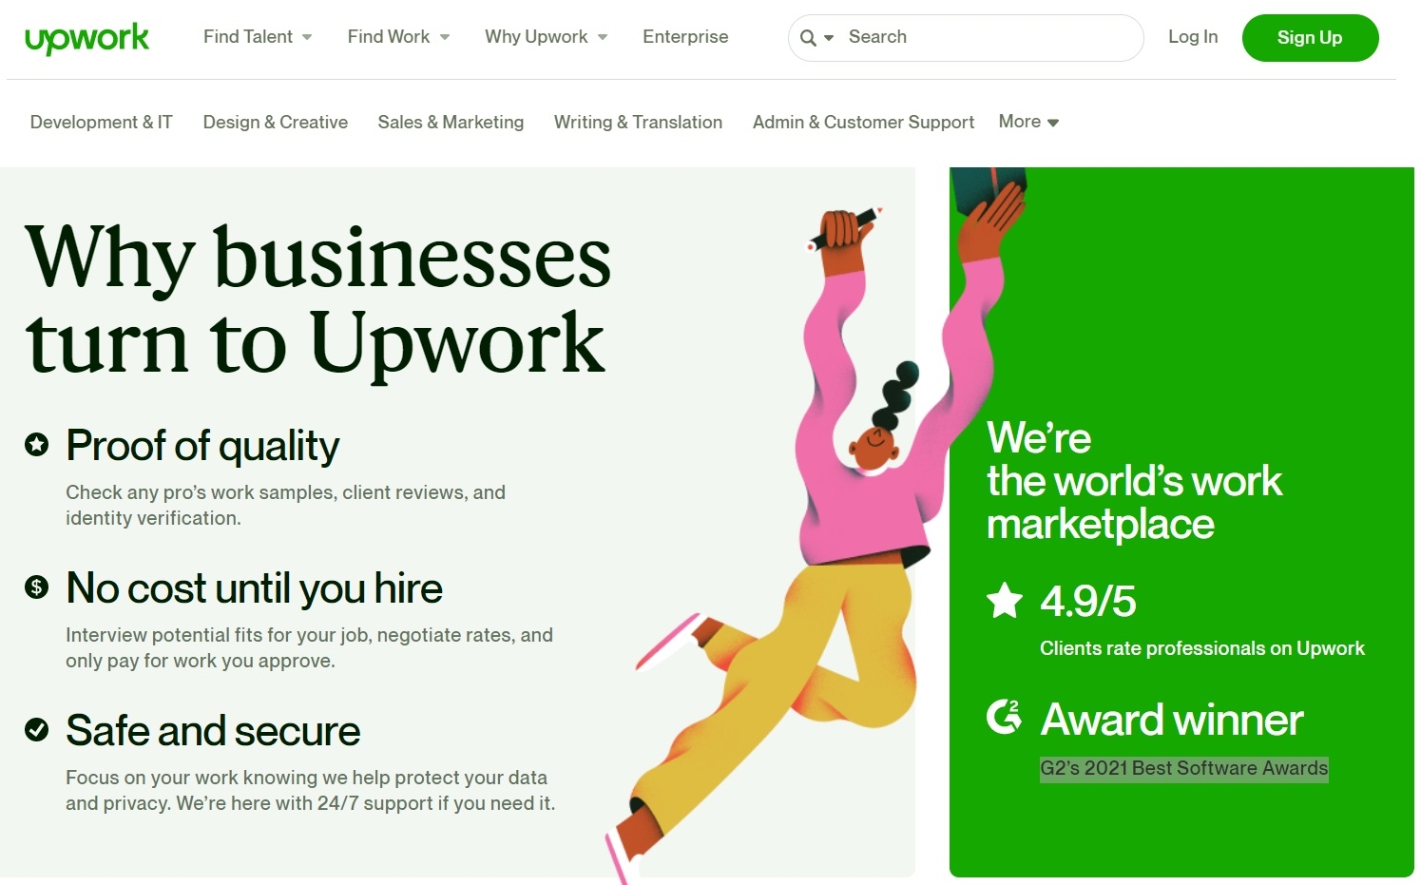Expand the Find Talent dropdown
Image resolution: width=1421 pixels, height=885 pixels.
click(x=258, y=37)
